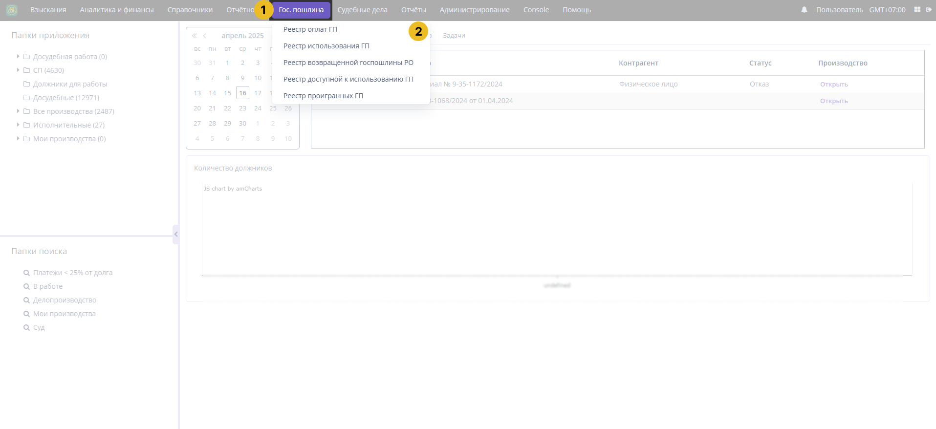Select April 16 in the calendar

(x=242, y=93)
